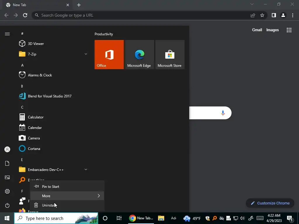Select the New Tab browser tab
The height and width of the screenshot is (224, 299).
point(38,5)
